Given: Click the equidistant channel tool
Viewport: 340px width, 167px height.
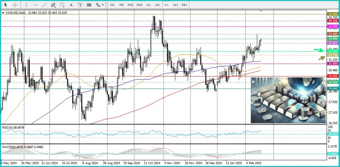Looking at the screenshot, I should [54, 5].
